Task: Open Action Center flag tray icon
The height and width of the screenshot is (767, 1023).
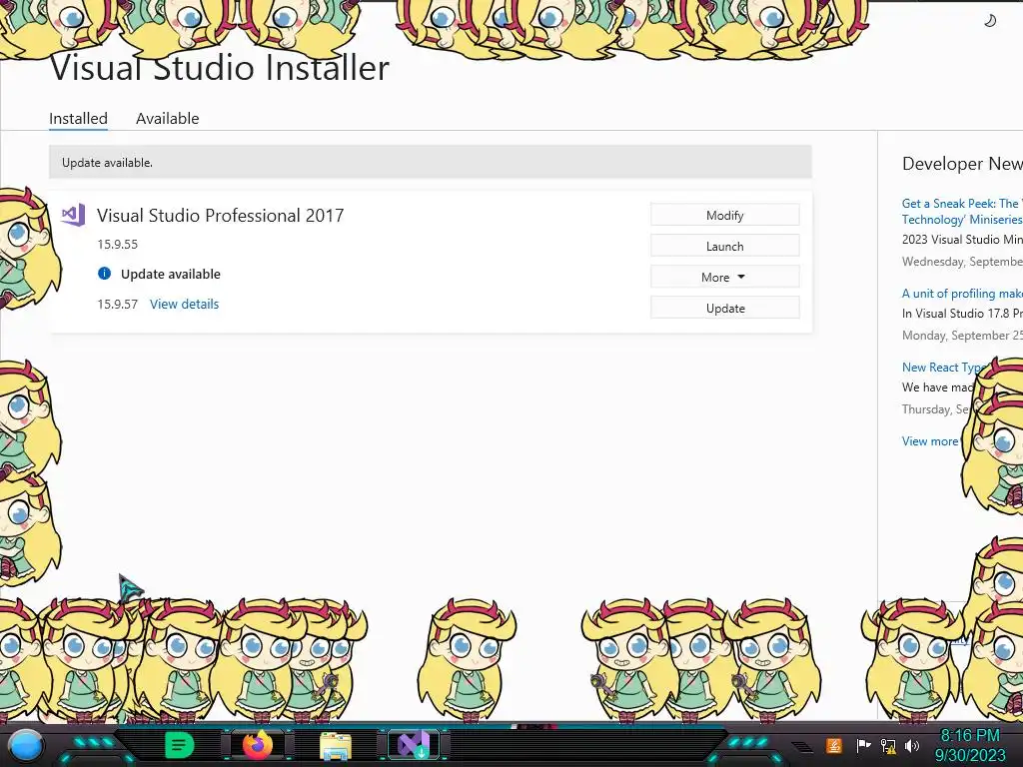Action: coord(863,745)
